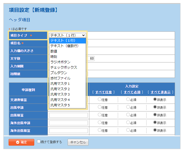
Task: Set 海外出張申請 to 非表示
Action: 155,123
